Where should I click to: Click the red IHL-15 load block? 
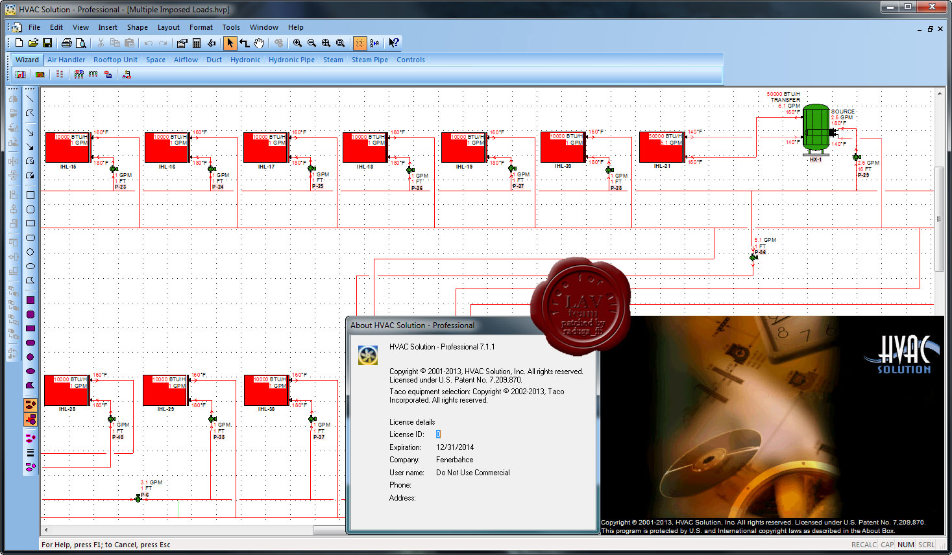tap(67, 147)
